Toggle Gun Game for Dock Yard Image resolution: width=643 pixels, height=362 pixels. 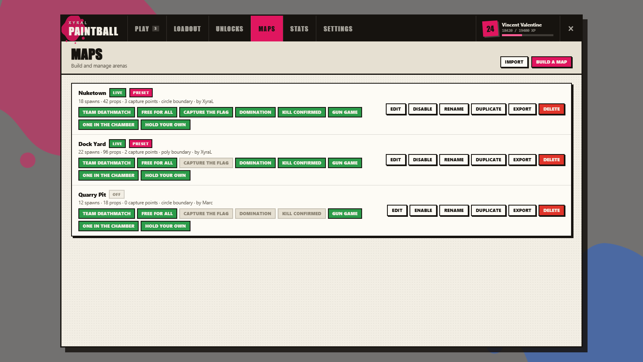pos(345,163)
